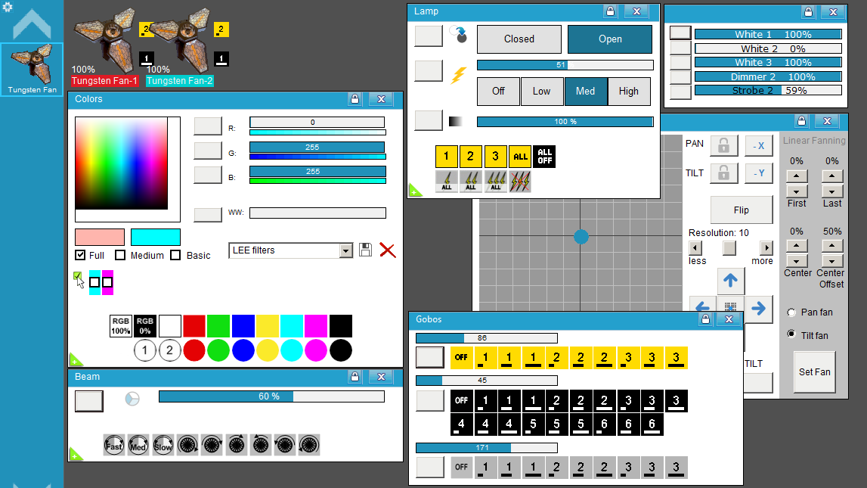Click the shutter icon in Lamp panel
This screenshot has height=488, width=867.
[458, 35]
